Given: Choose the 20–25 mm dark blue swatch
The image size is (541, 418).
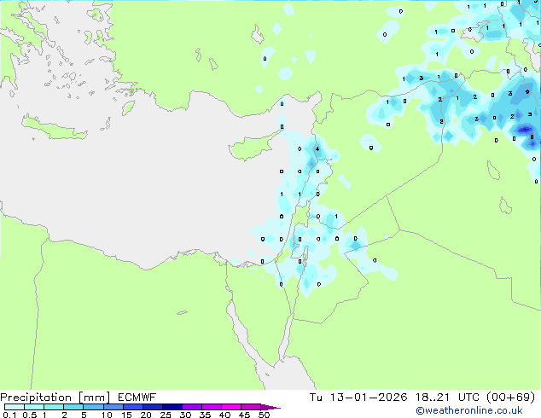Looking at the screenshot, I should (x=153, y=407).
